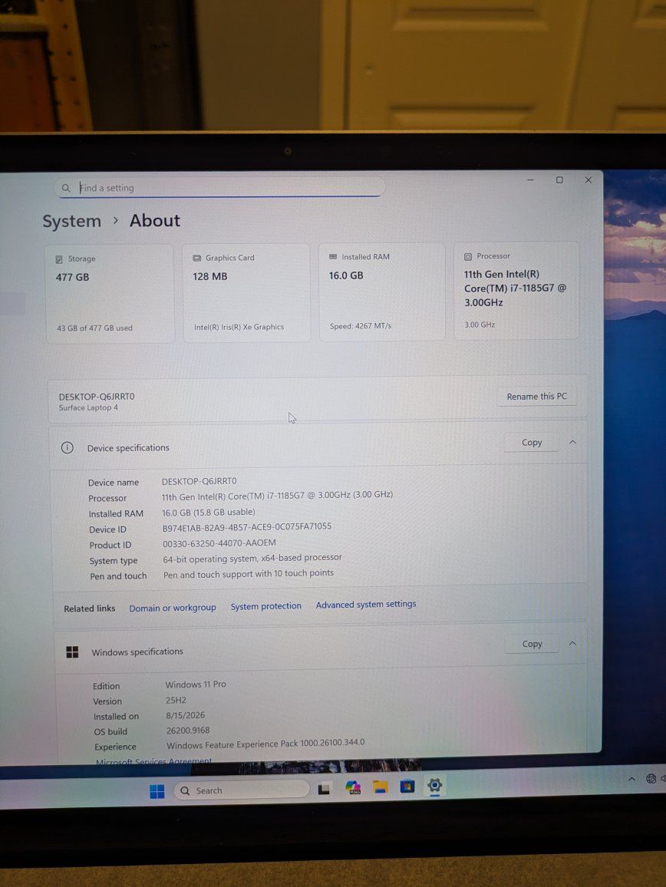666x887 pixels.
Task: Click the Installed RAM icon
Action: [x=333, y=257]
